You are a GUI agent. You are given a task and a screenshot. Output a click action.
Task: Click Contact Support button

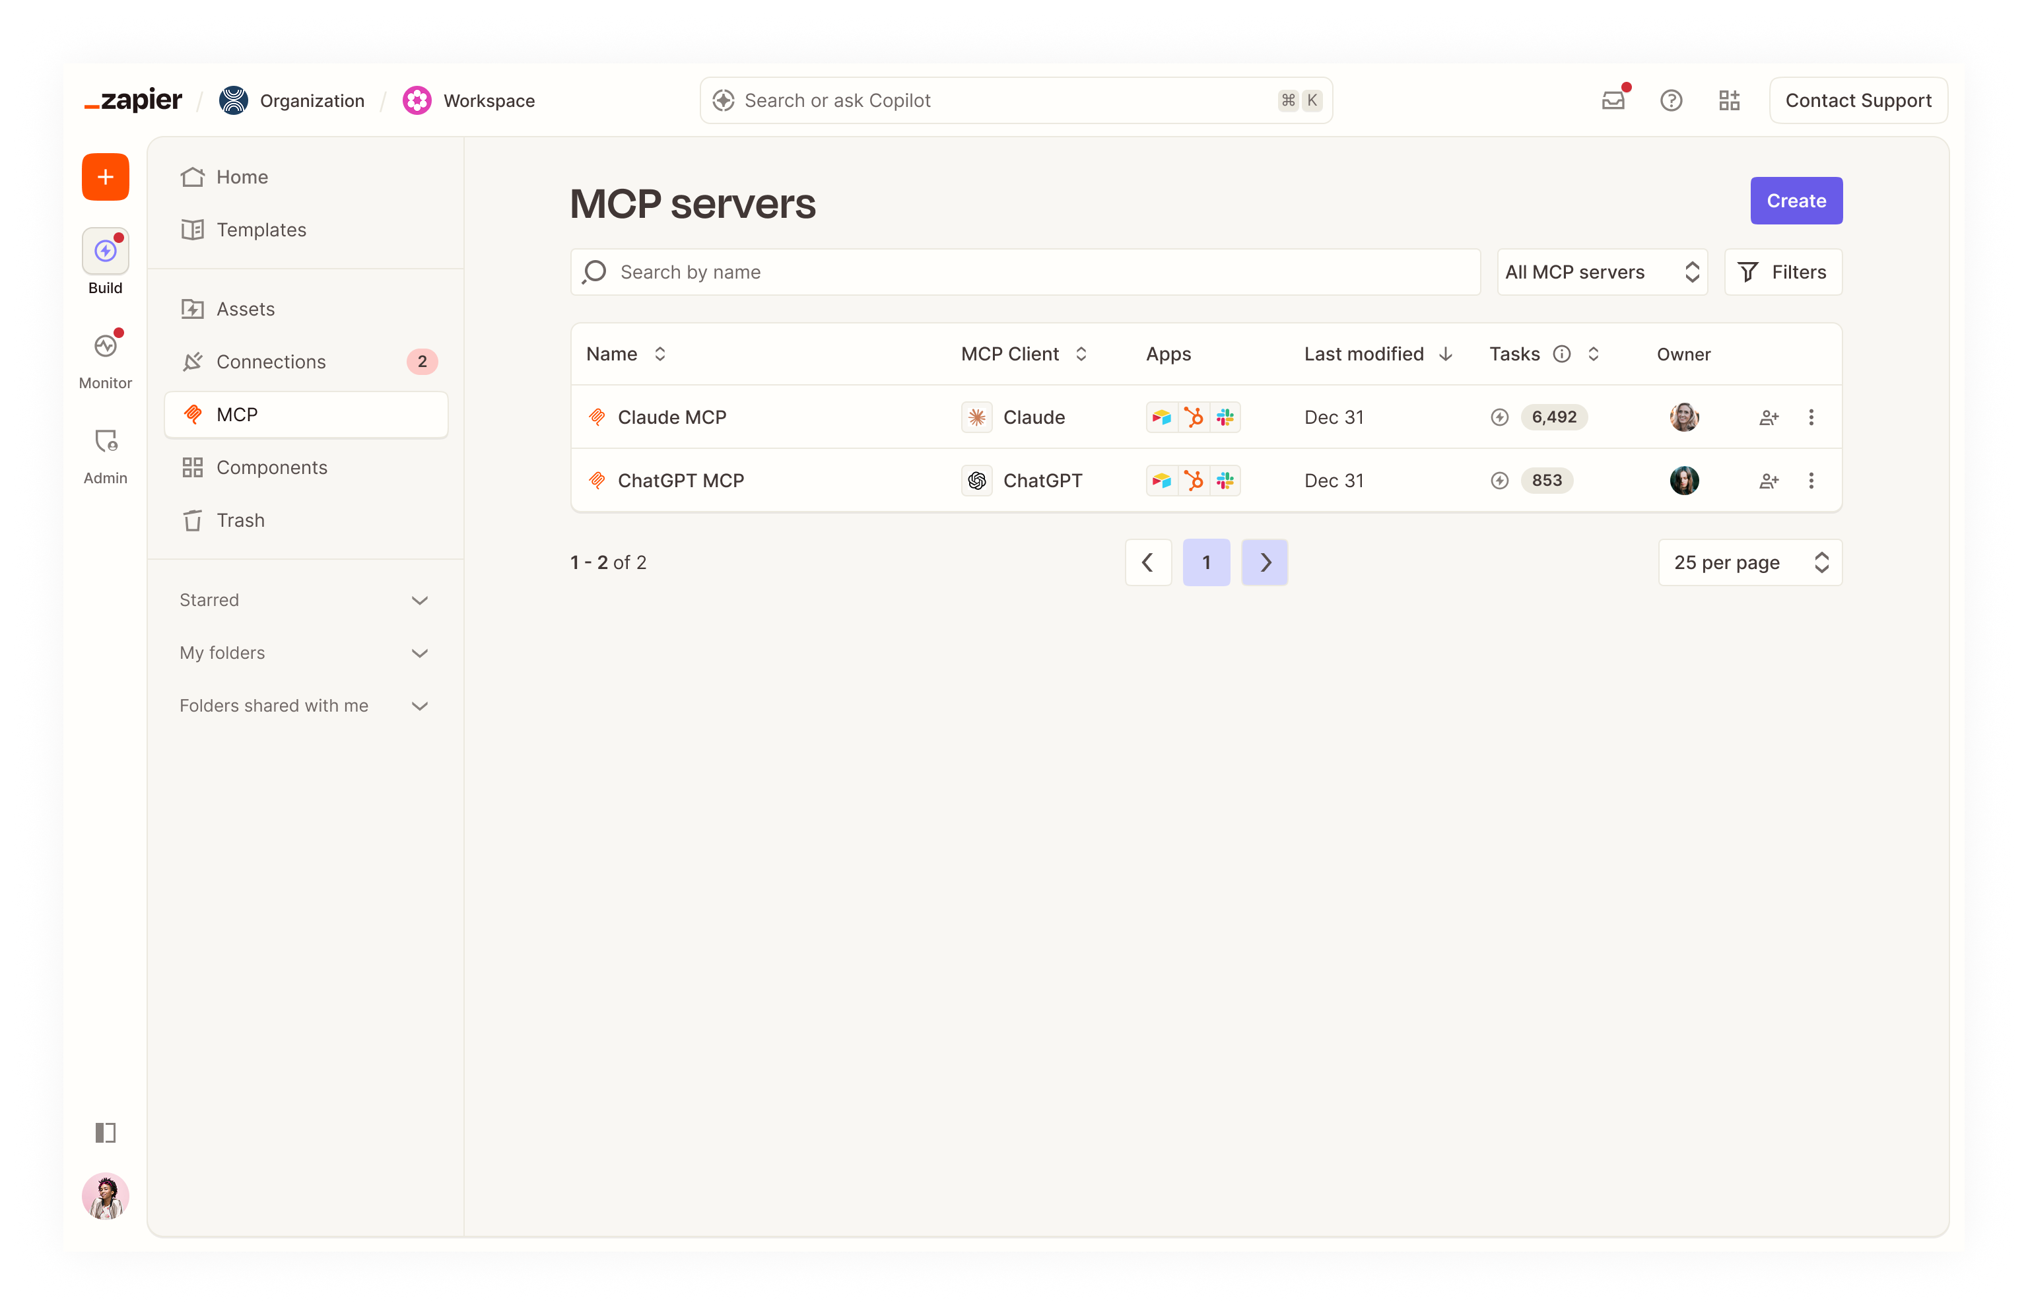click(1858, 100)
